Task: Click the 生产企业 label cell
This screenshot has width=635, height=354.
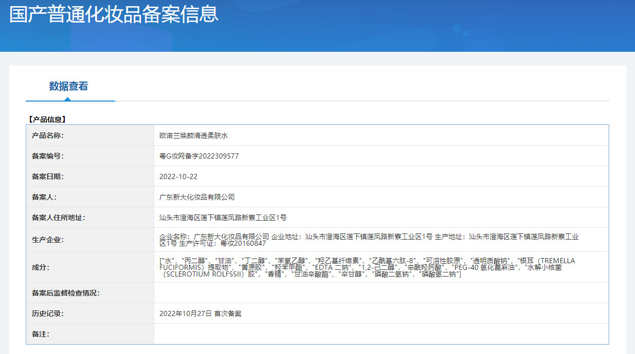Action: tap(90, 240)
